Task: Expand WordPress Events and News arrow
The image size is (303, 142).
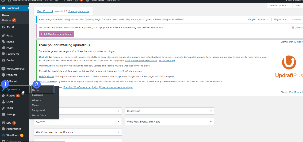Action: click(x=211, y=122)
